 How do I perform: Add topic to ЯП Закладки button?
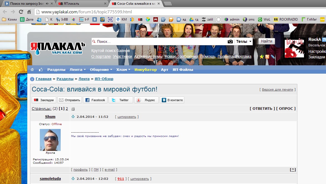[44, 100]
